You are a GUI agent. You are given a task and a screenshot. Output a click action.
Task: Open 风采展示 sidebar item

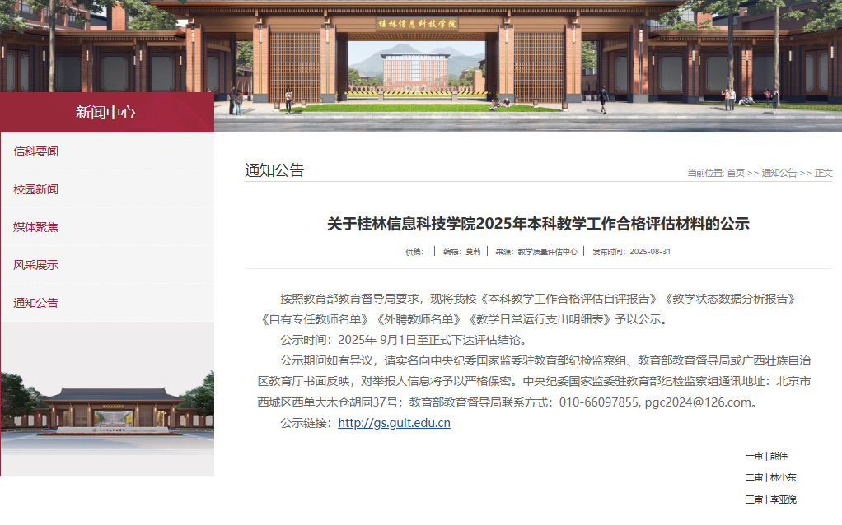coord(36,265)
